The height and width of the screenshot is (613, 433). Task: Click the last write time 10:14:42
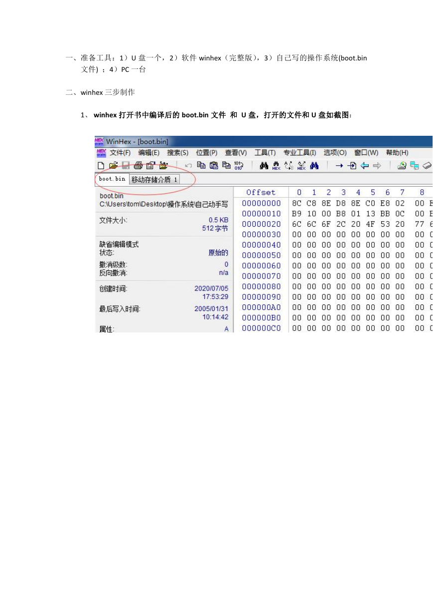tap(215, 317)
